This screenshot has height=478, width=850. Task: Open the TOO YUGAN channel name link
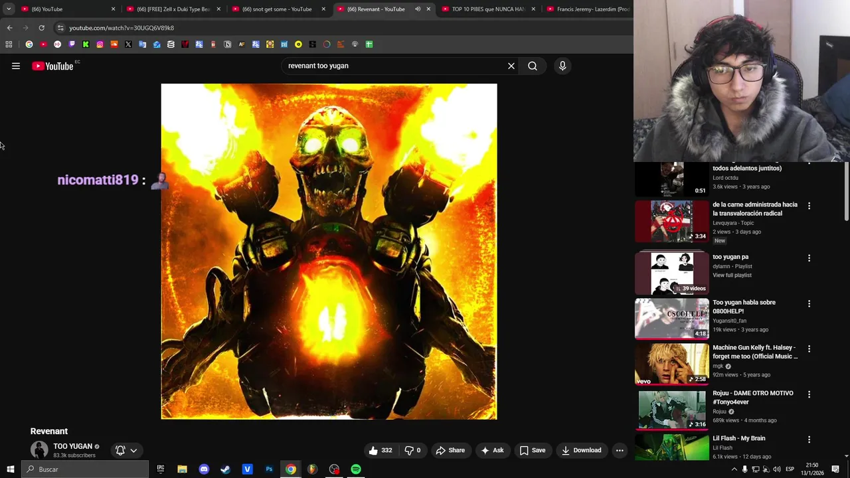[72, 446]
